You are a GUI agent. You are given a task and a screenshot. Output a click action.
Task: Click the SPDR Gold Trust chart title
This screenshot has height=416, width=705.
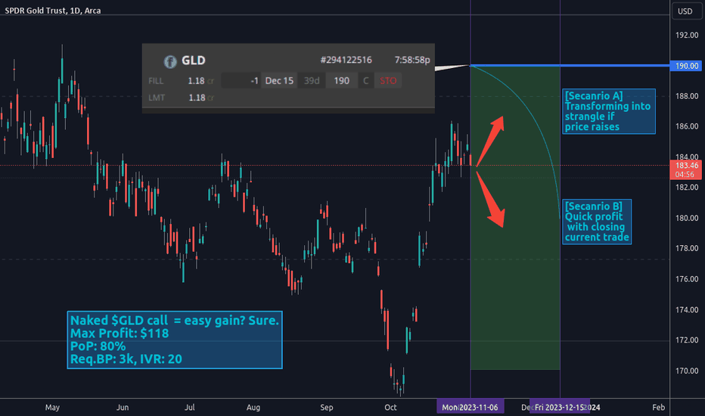coord(53,11)
